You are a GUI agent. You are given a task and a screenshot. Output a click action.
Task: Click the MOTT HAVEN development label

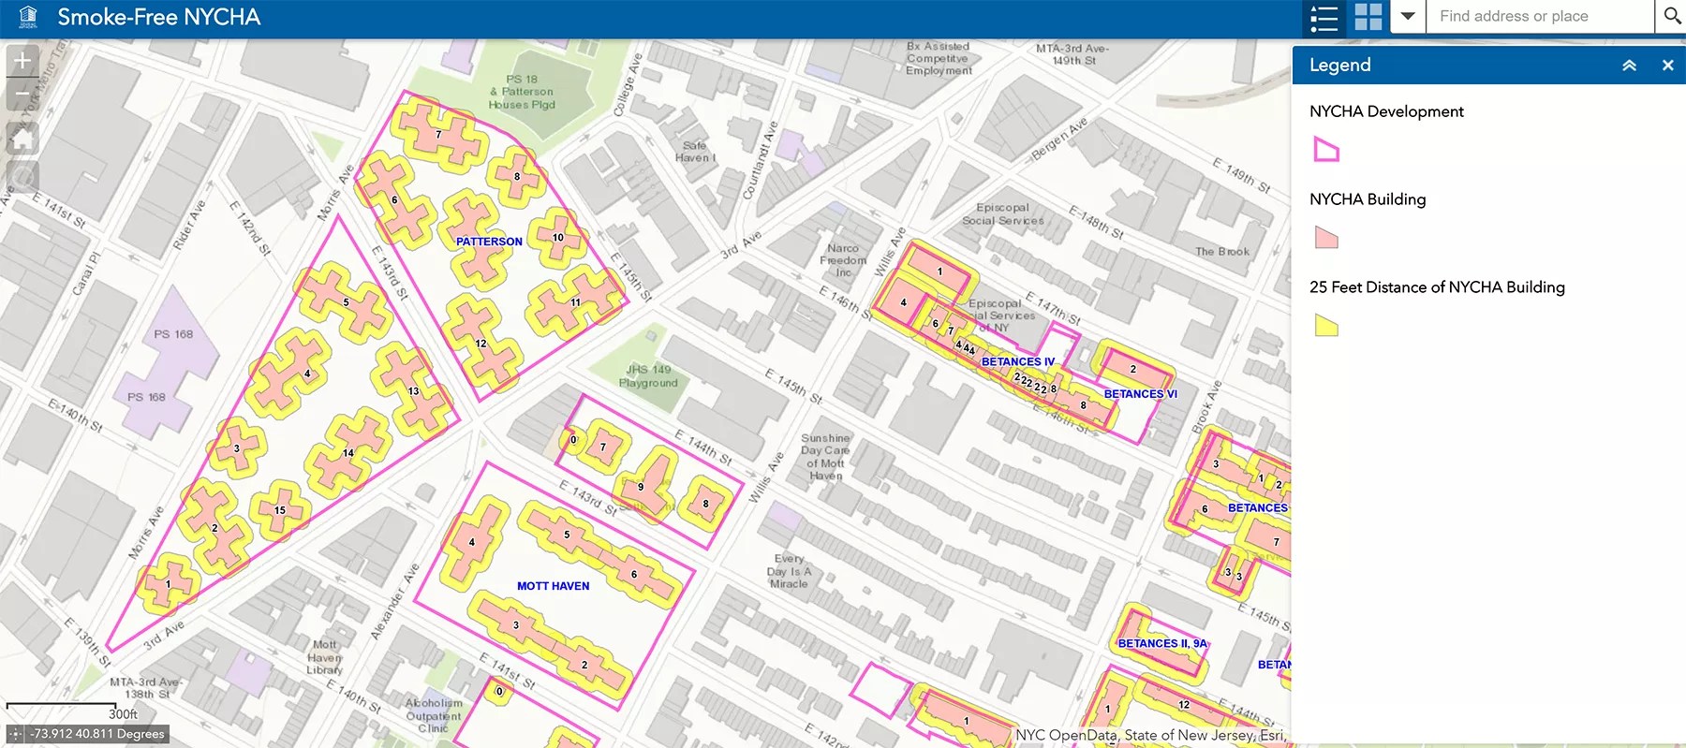coord(554,586)
